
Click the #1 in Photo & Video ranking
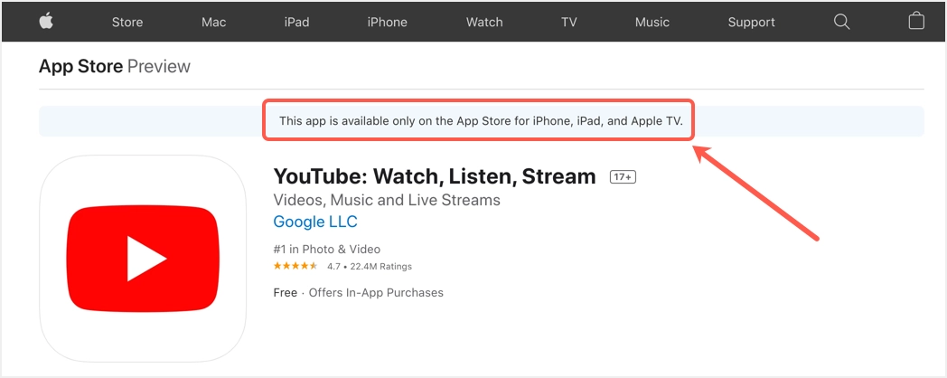pyautogui.click(x=326, y=249)
